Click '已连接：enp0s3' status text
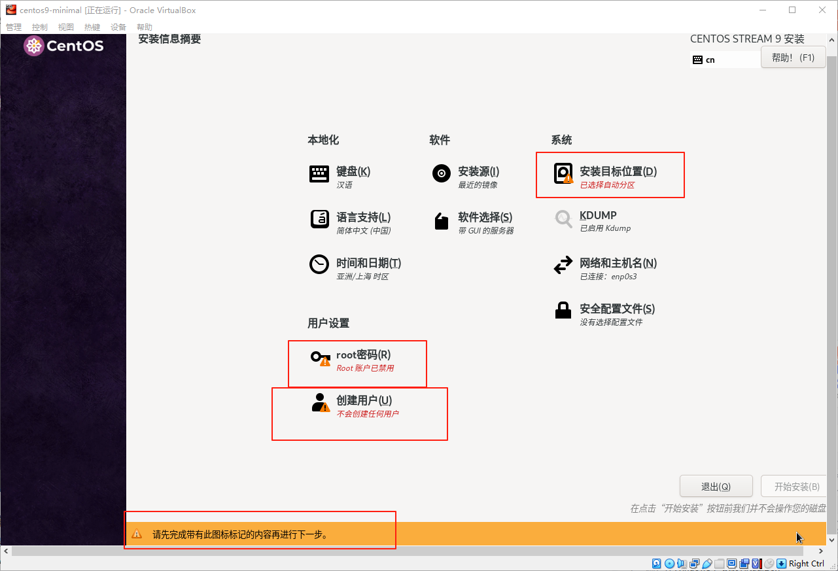 click(x=608, y=277)
